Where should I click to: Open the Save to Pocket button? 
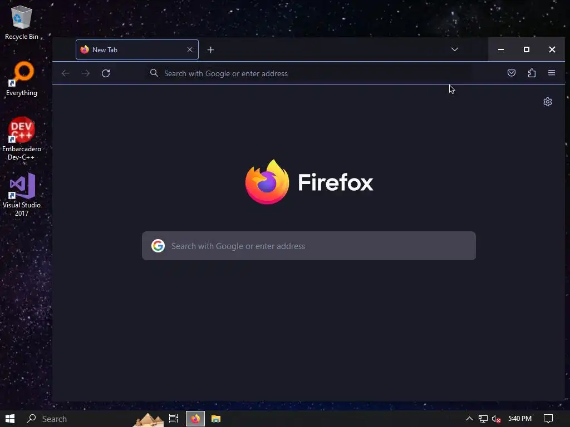point(512,73)
